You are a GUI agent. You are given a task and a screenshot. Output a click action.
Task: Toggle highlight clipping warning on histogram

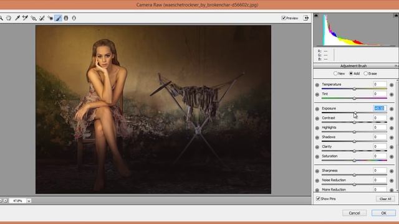(397, 16)
